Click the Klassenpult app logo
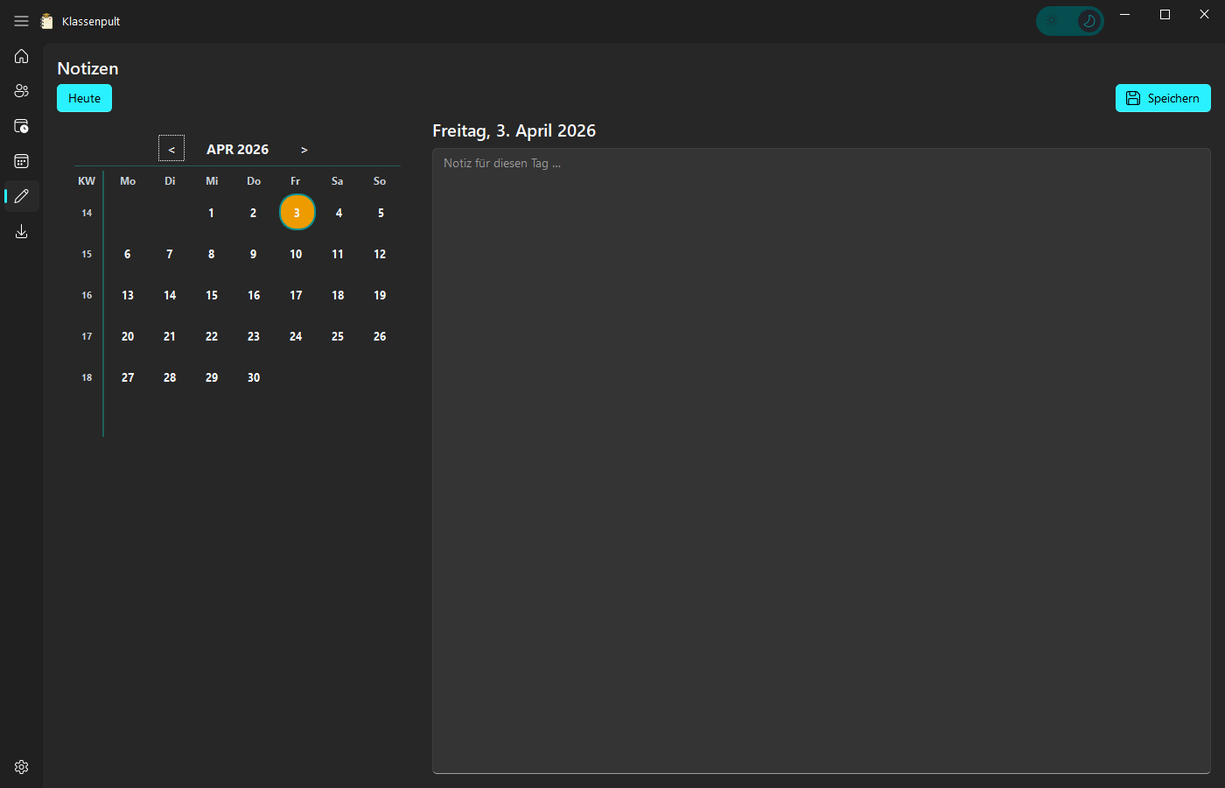 pos(46,20)
